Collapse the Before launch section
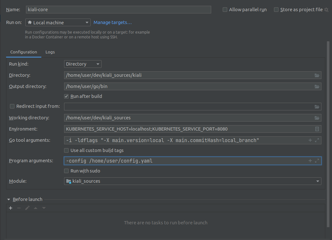332x240 pixels. coord(9,199)
